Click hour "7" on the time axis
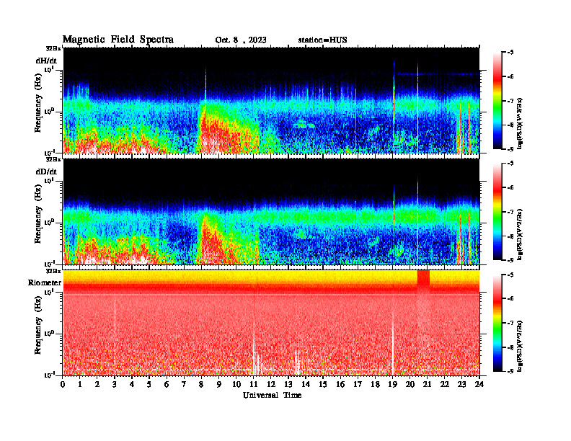The width and height of the screenshot is (571, 441). pos(184,384)
